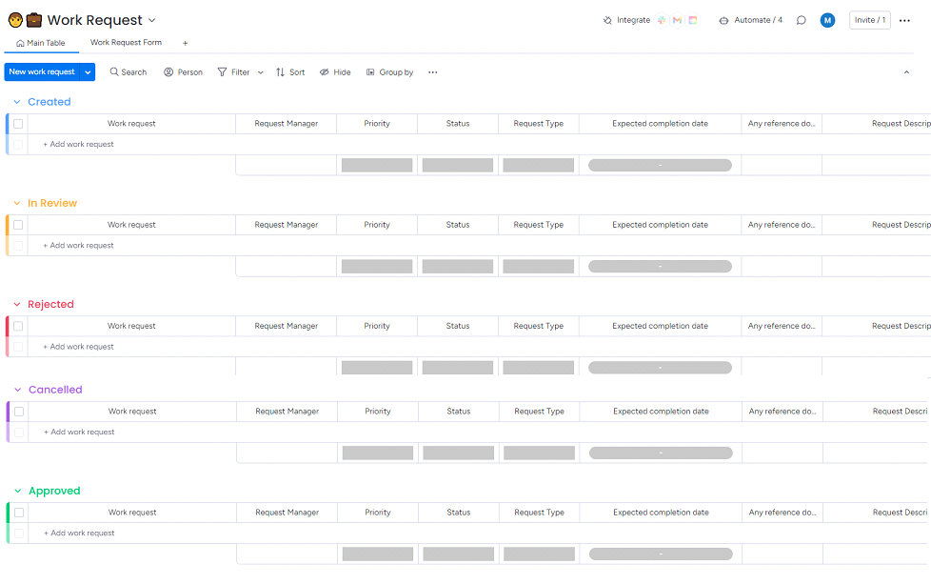Image resolution: width=931 pixels, height=584 pixels.
Task: Click the face emoji beside board title
Action: [x=15, y=20]
